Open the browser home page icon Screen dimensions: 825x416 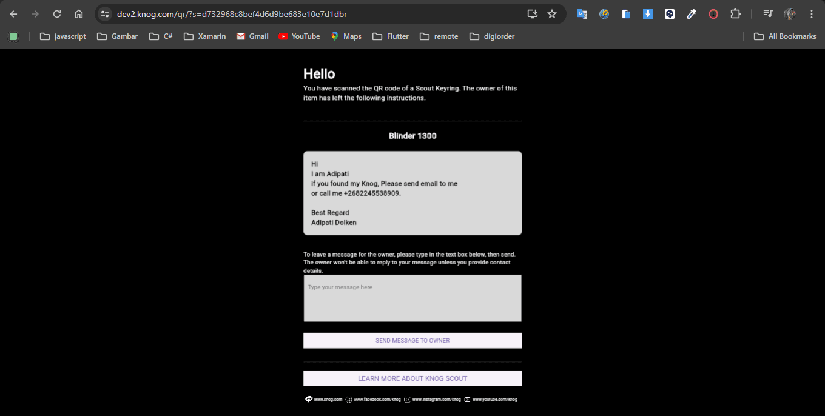pos(79,14)
